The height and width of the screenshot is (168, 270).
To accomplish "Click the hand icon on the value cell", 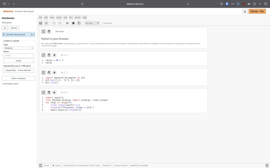I will pos(49,55).
